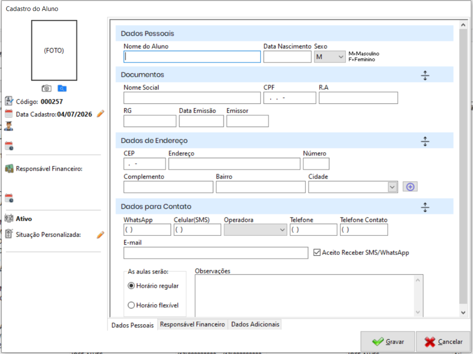
Task: Focus the WhatsApp field
Action: [x=147, y=230]
